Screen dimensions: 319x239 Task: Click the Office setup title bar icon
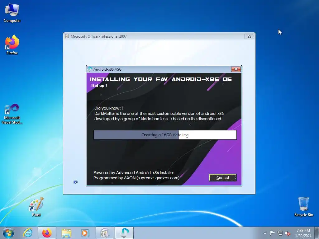67,36
